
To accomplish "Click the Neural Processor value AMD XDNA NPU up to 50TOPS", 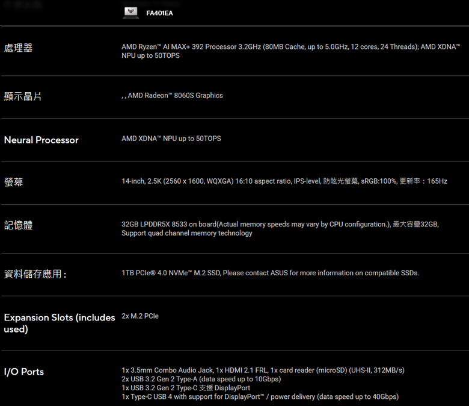I will (171, 139).
